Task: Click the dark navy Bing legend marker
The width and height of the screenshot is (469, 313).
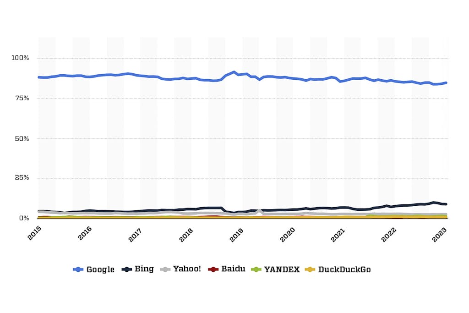Action: pos(127,269)
